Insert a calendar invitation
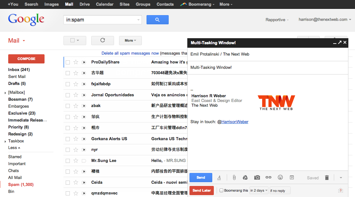355x197 pixels. [292, 177]
